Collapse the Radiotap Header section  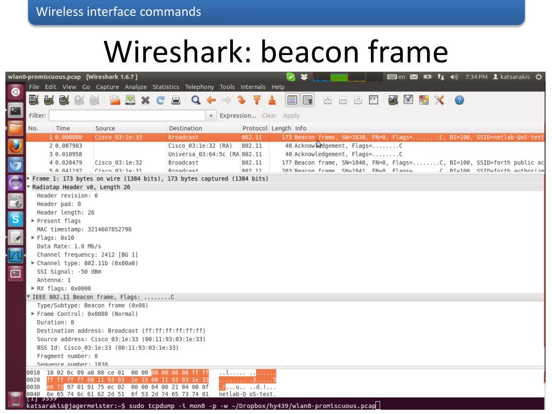29,187
